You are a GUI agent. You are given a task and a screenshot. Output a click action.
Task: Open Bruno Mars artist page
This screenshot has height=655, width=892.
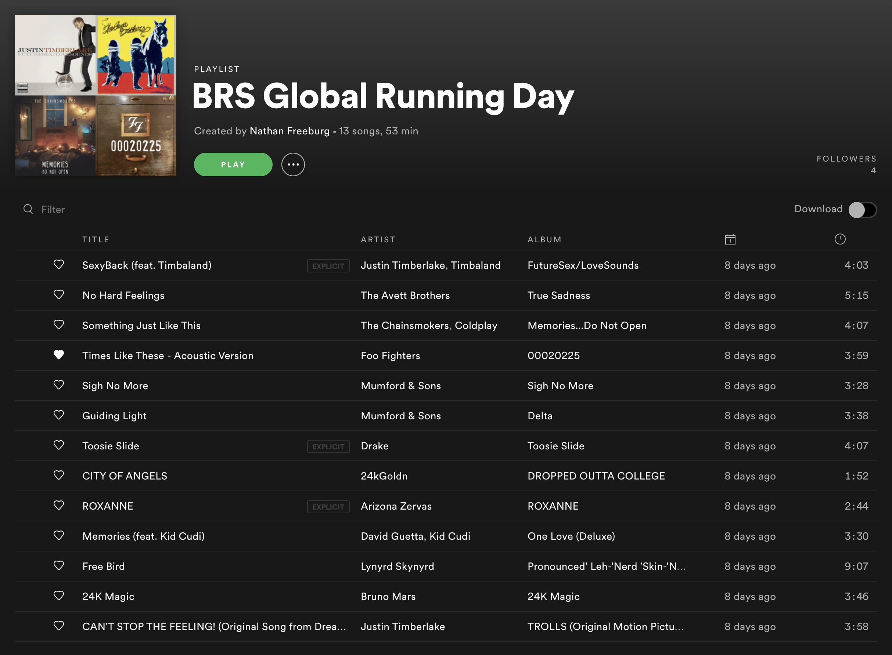[388, 597]
